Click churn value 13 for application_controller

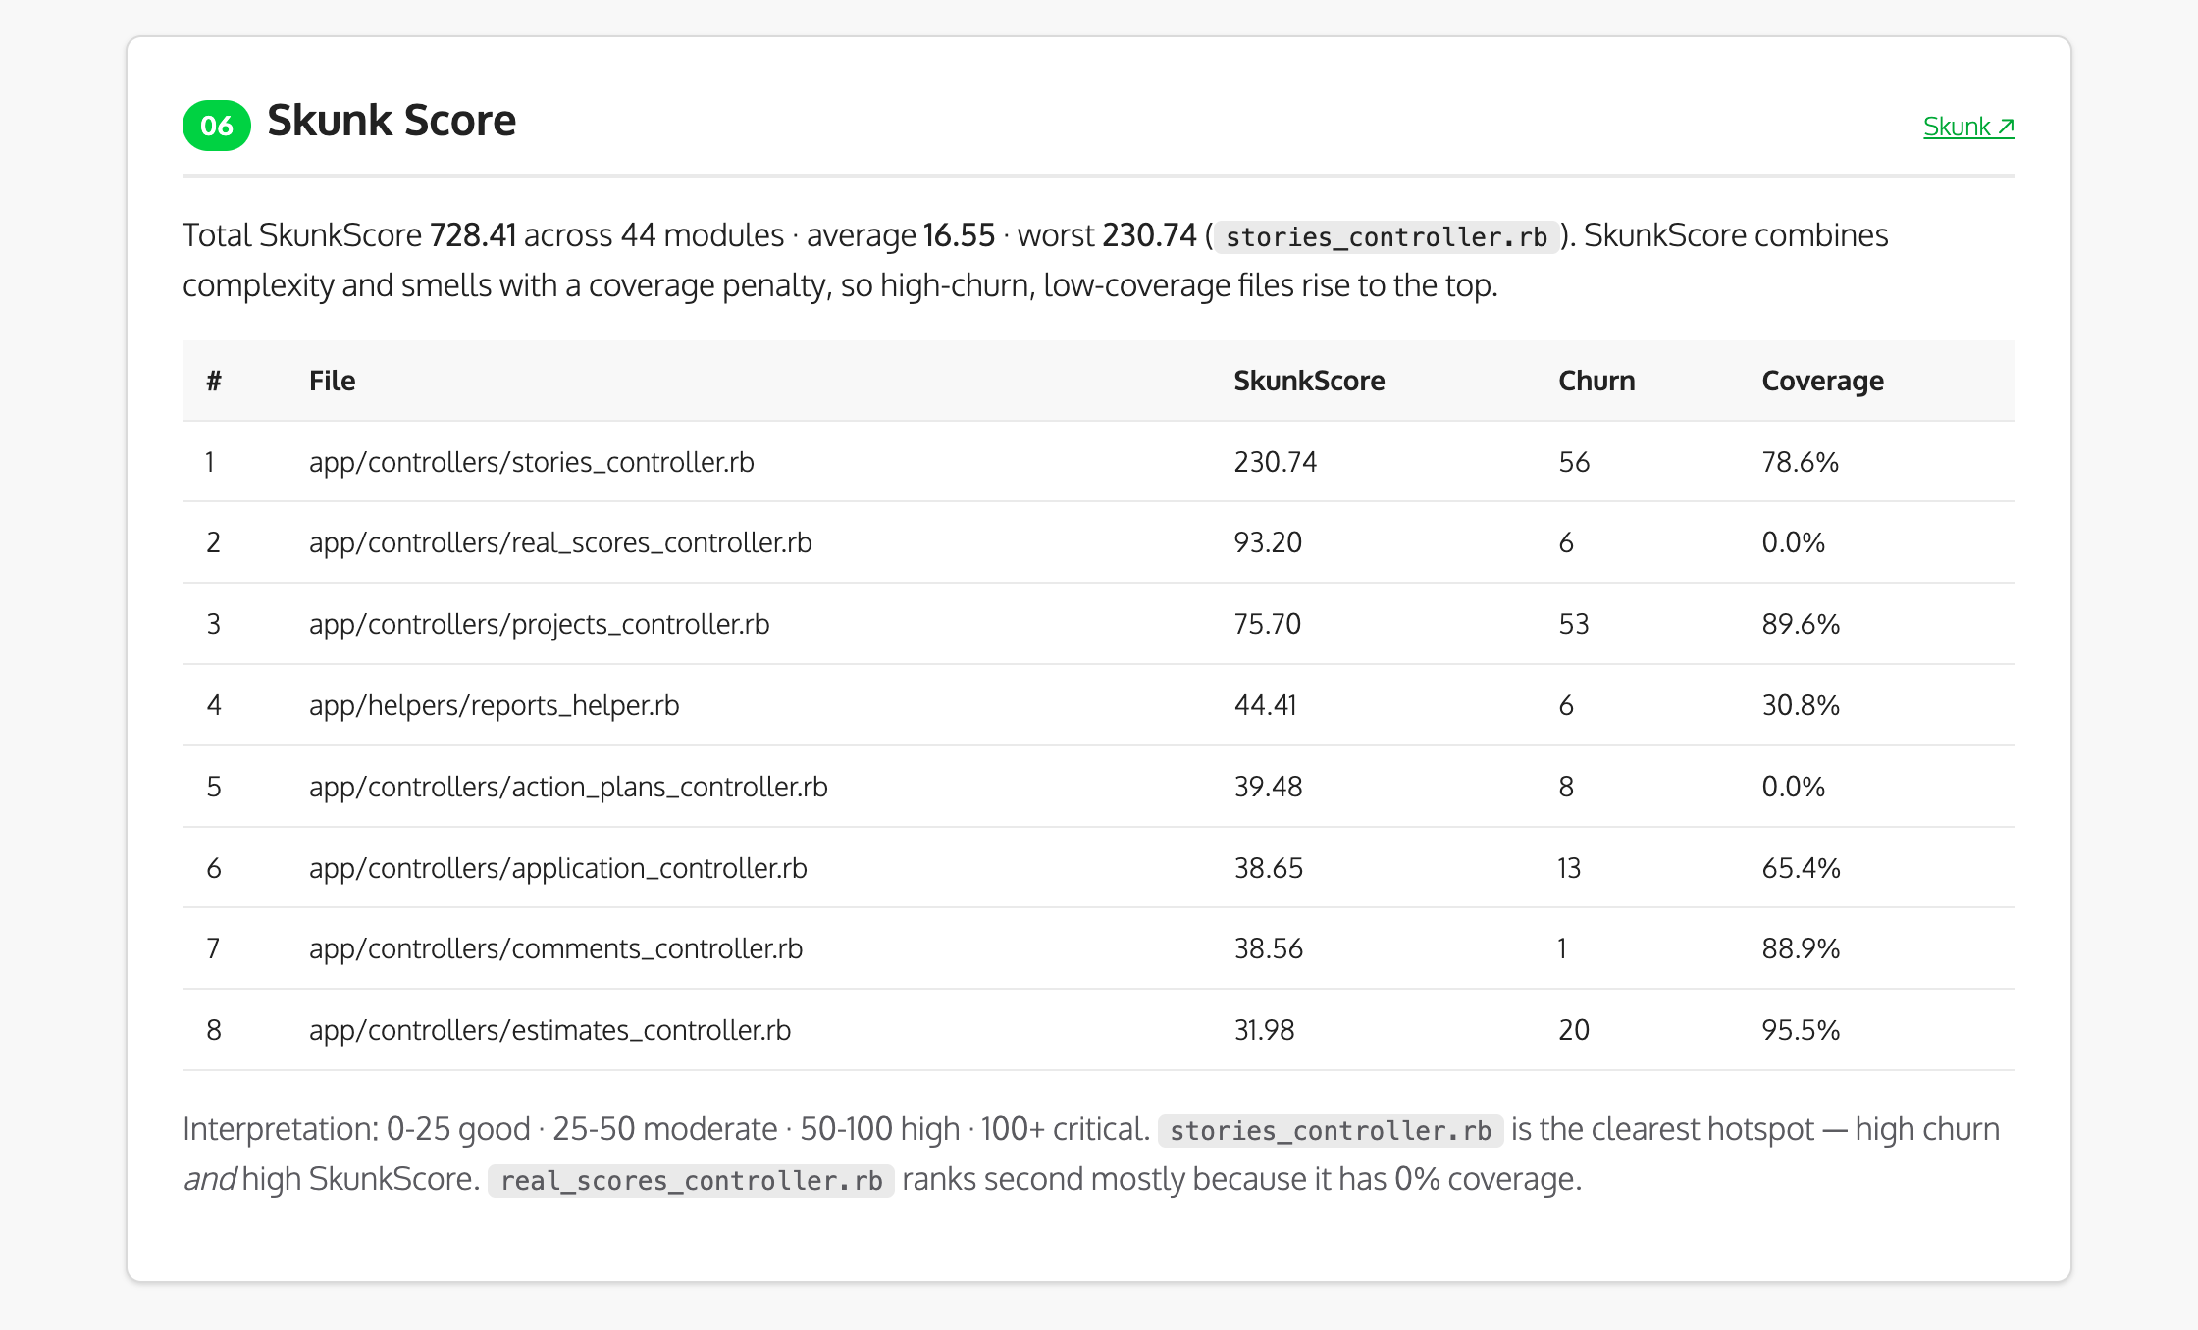click(1570, 868)
